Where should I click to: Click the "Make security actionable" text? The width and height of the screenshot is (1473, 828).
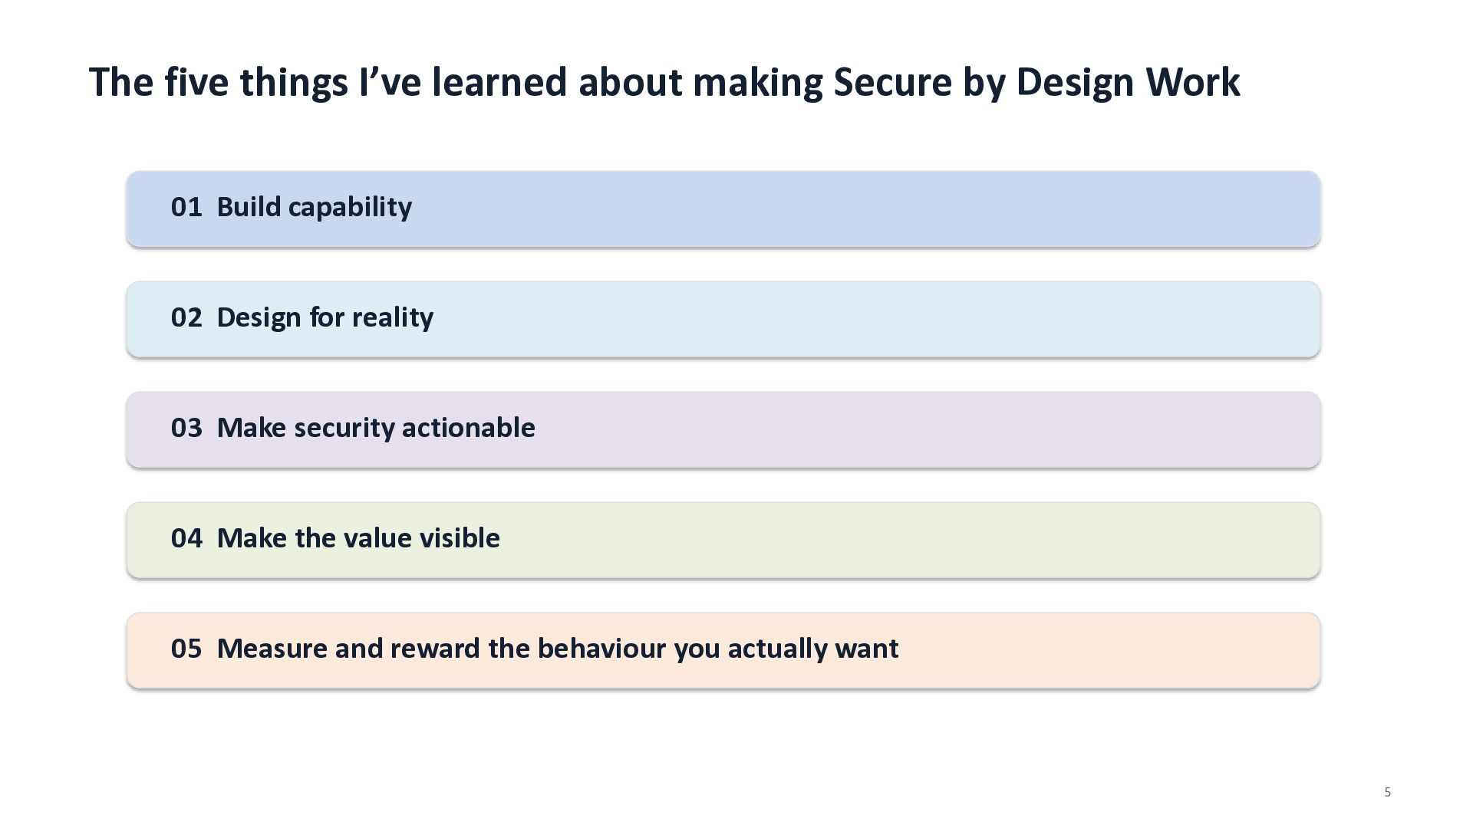[376, 429]
